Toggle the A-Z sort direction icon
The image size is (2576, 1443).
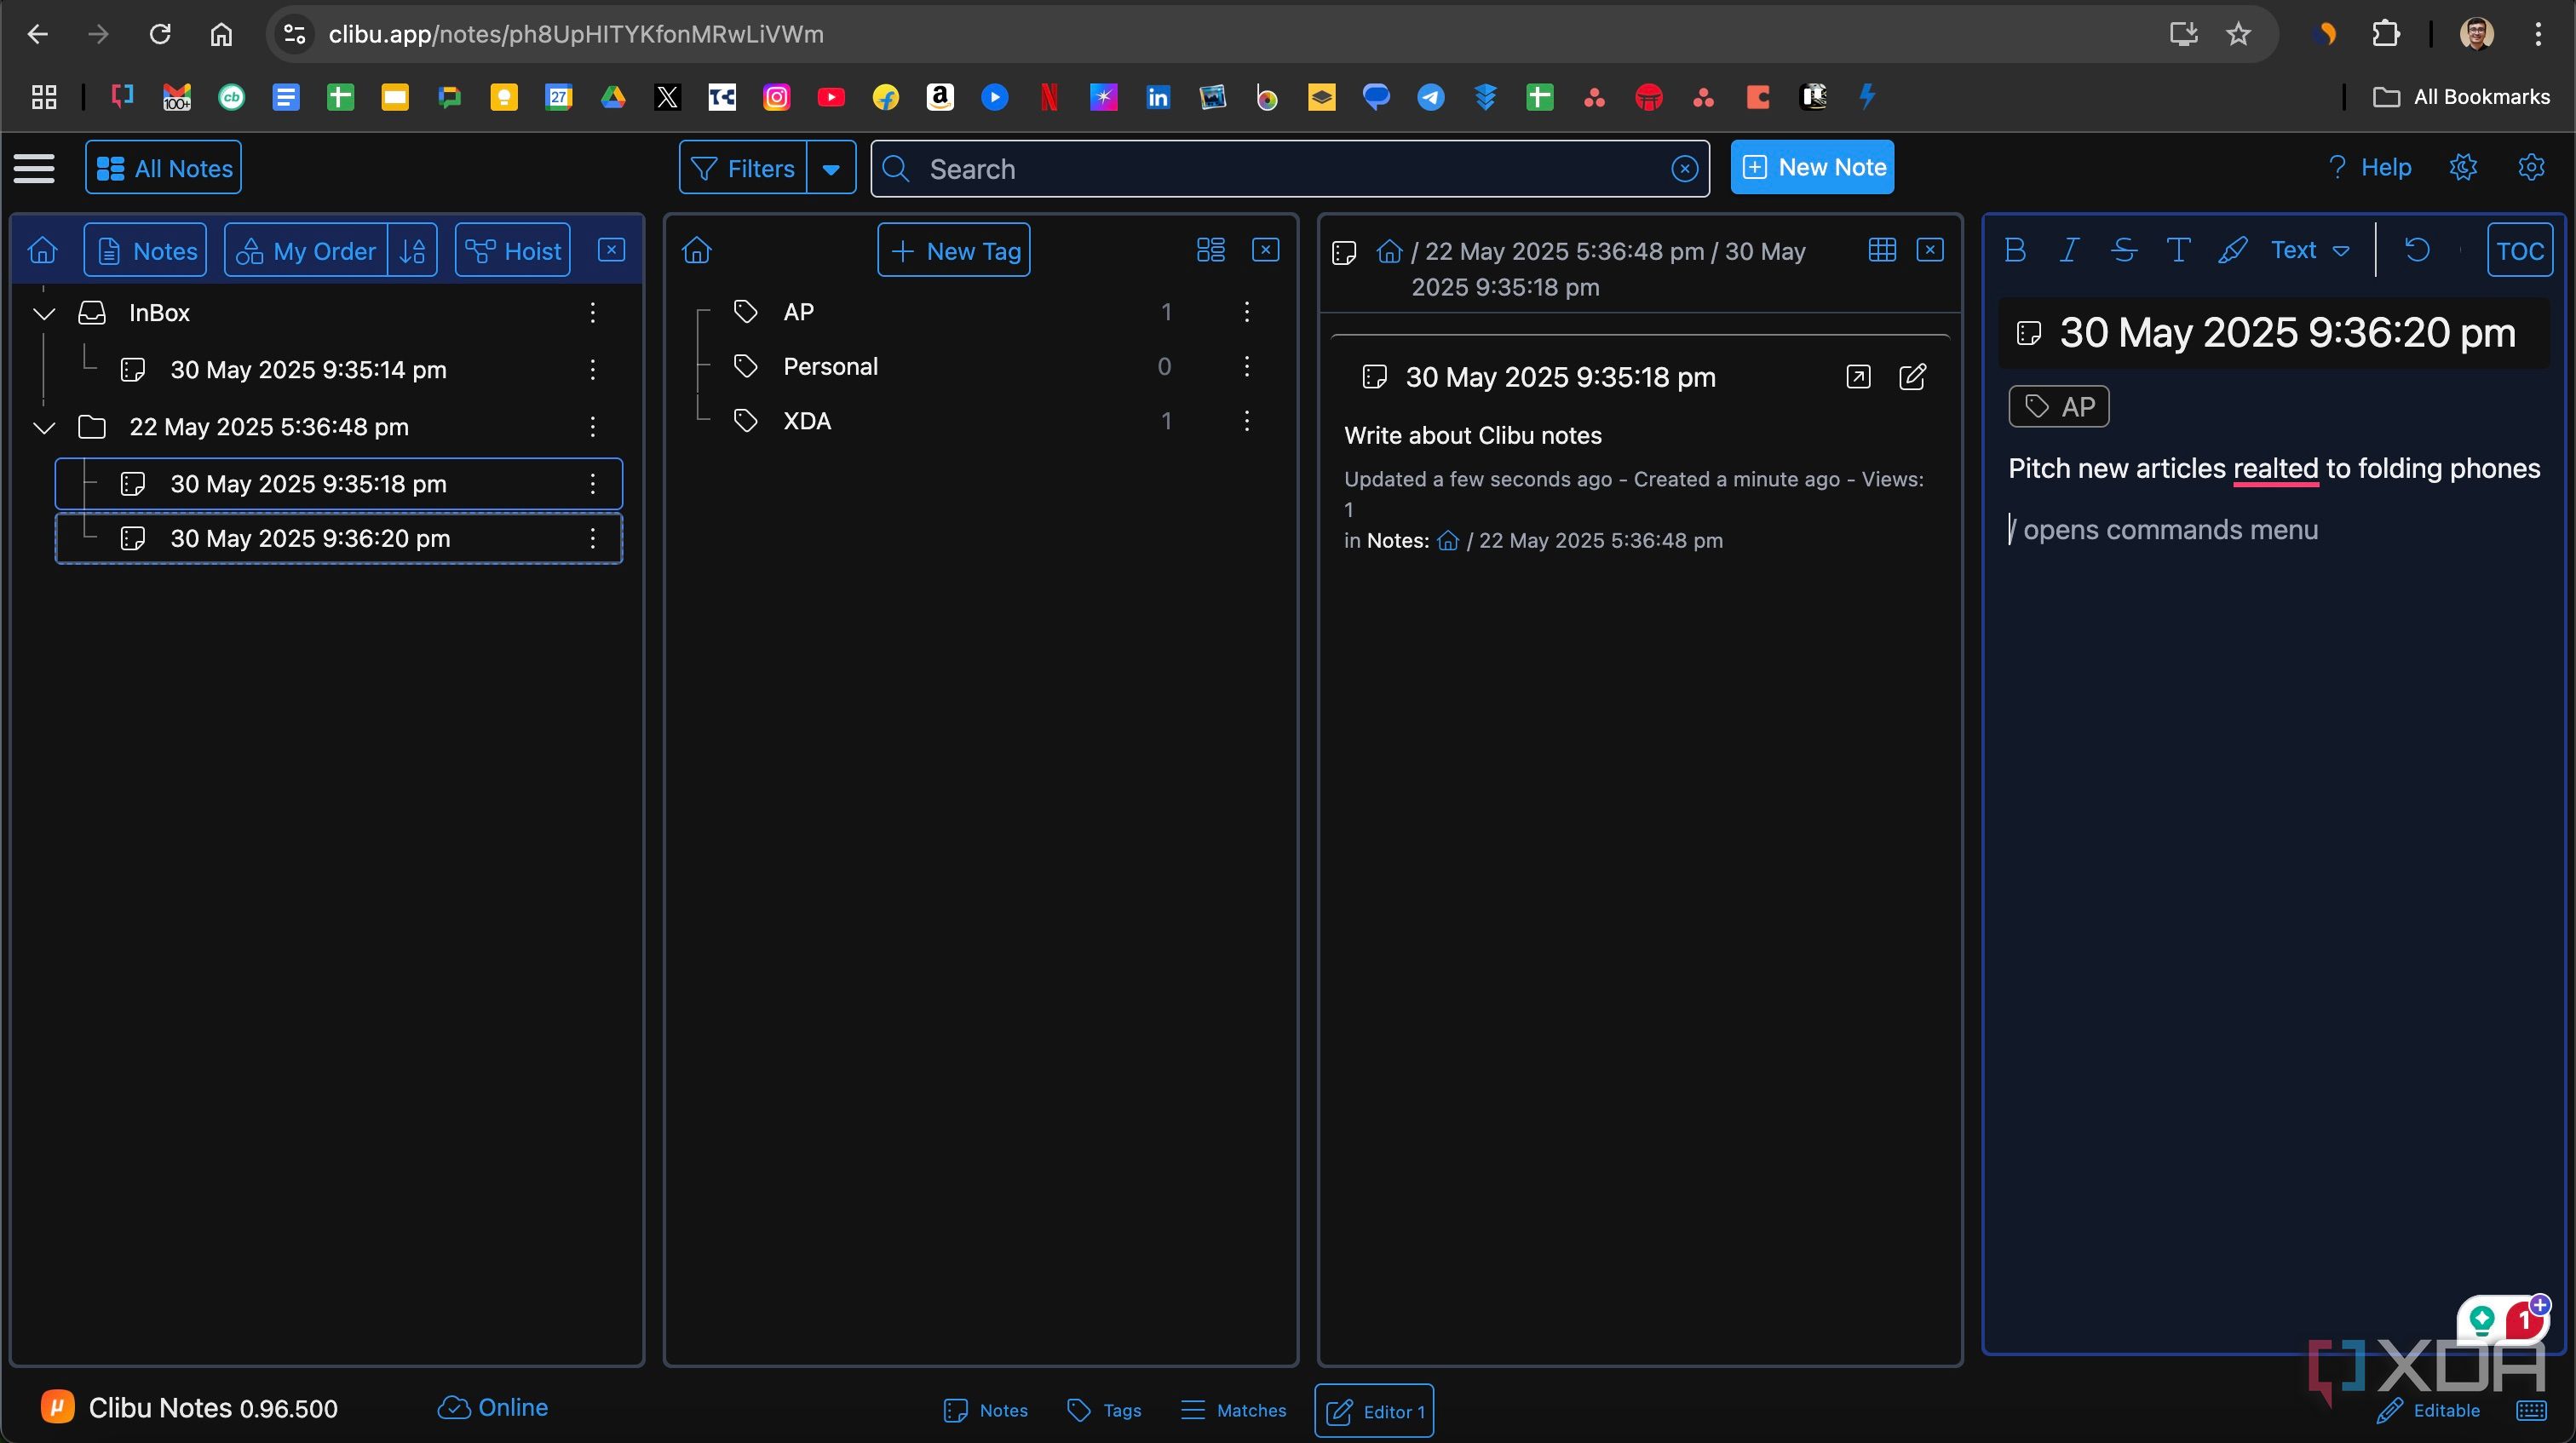pyautogui.click(x=413, y=250)
